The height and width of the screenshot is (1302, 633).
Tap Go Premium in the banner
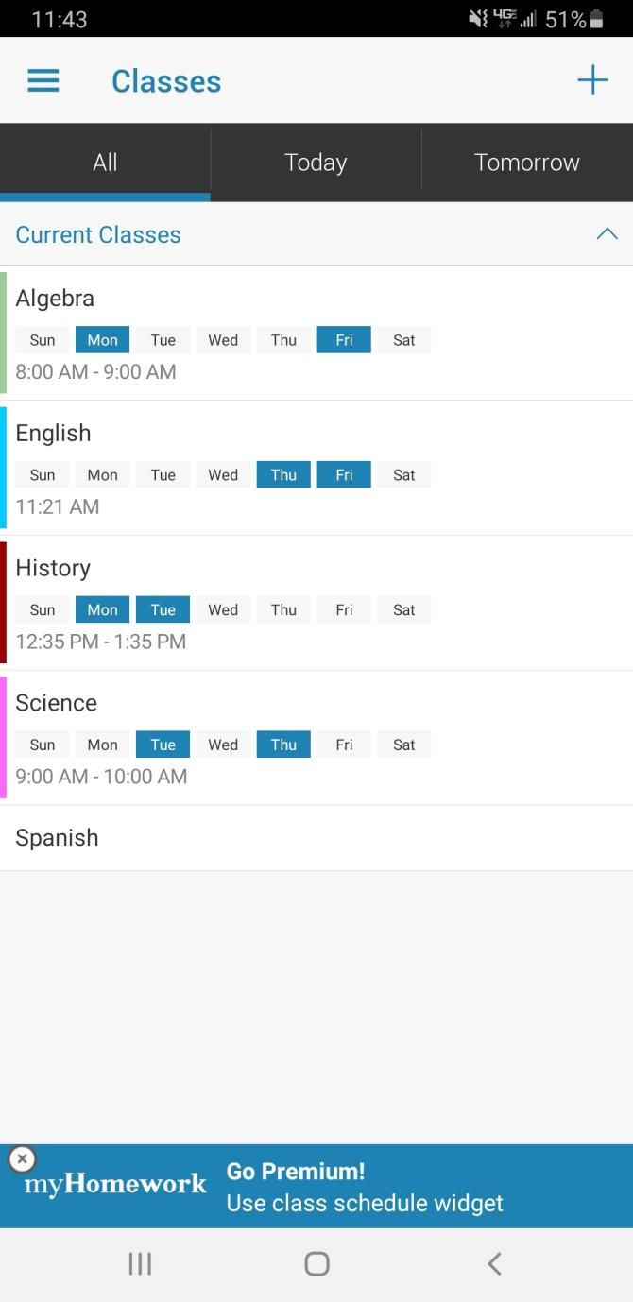pos(295,1171)
